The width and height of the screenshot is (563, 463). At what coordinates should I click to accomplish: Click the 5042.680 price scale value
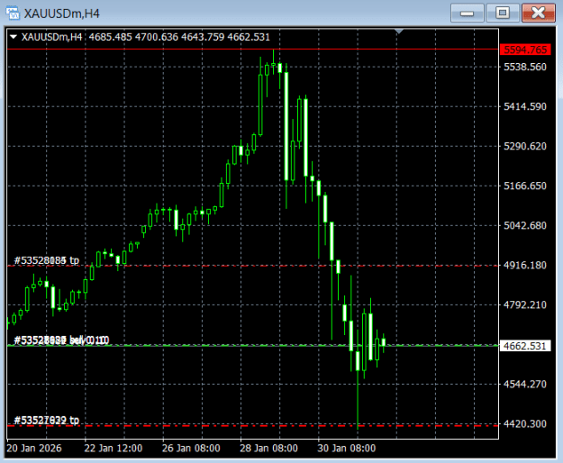coord(525,225)
